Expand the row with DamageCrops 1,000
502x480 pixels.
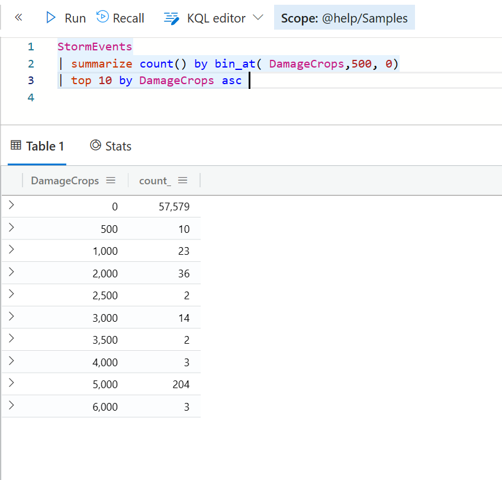pos(11,249)
